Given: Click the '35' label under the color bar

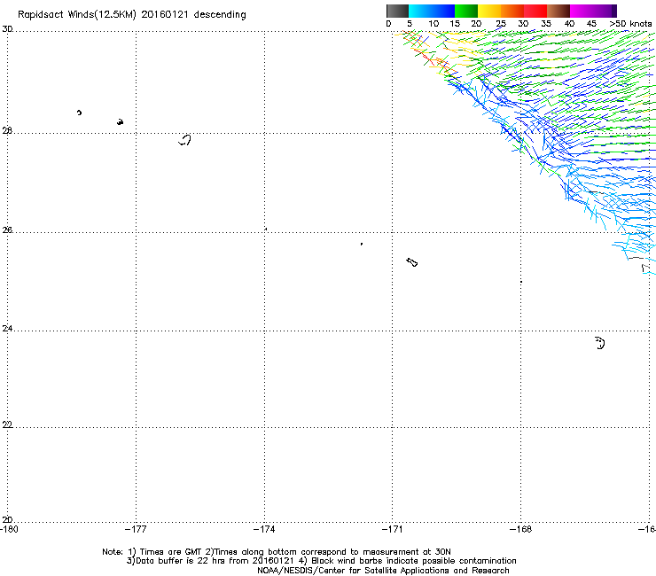Looking at the screenshot, I should pos(546,24).
